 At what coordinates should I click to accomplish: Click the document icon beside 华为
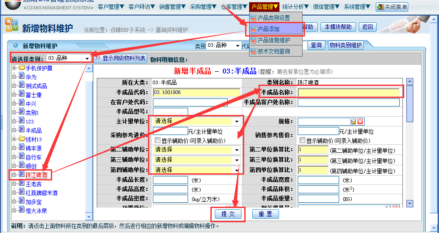[21, 77]
